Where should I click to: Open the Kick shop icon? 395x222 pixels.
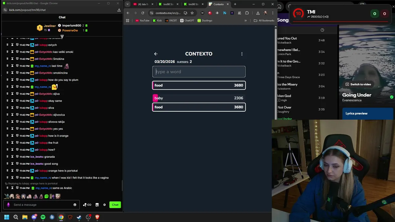[97, 205]
